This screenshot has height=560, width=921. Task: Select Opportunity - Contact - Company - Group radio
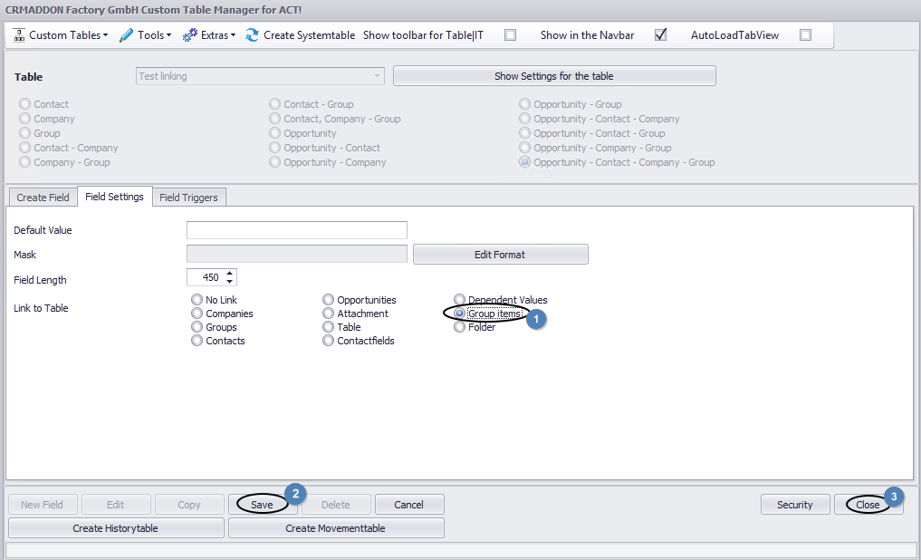[x=524, y=162]
